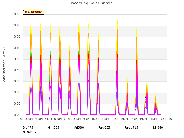
Task: Click the yellow Yel580_in legend swatch
Action: [70, 128]
